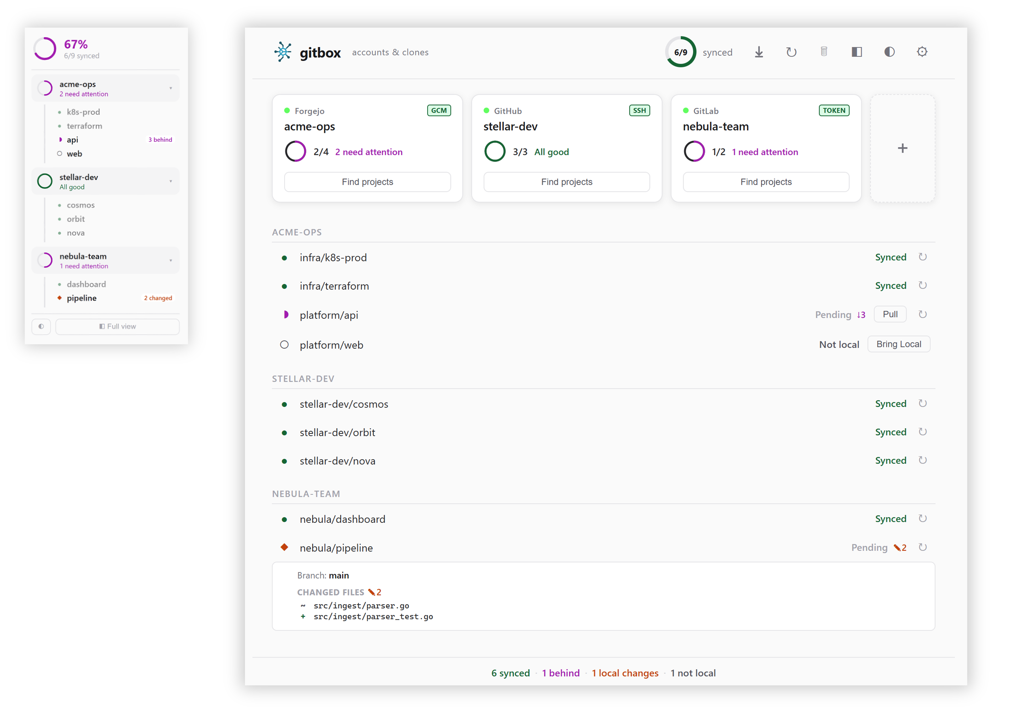This screenshot has height=719, width=1009.
Task: Refresh the stellar-dev/nova repository
Action: [922, 460]
